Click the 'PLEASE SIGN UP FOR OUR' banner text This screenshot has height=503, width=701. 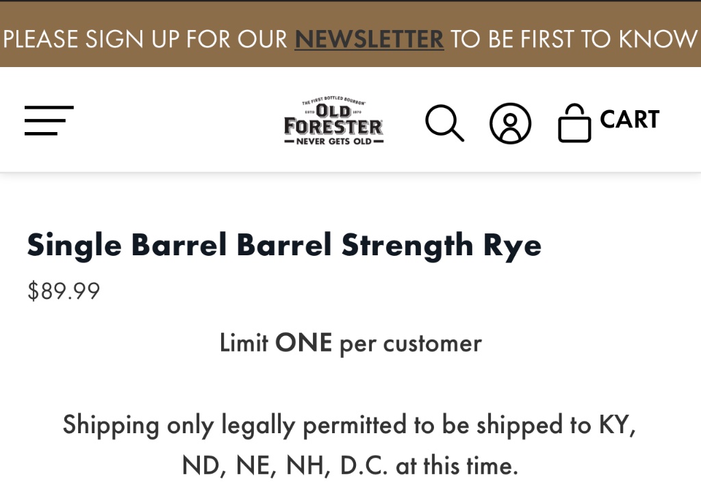coord(145,39)
